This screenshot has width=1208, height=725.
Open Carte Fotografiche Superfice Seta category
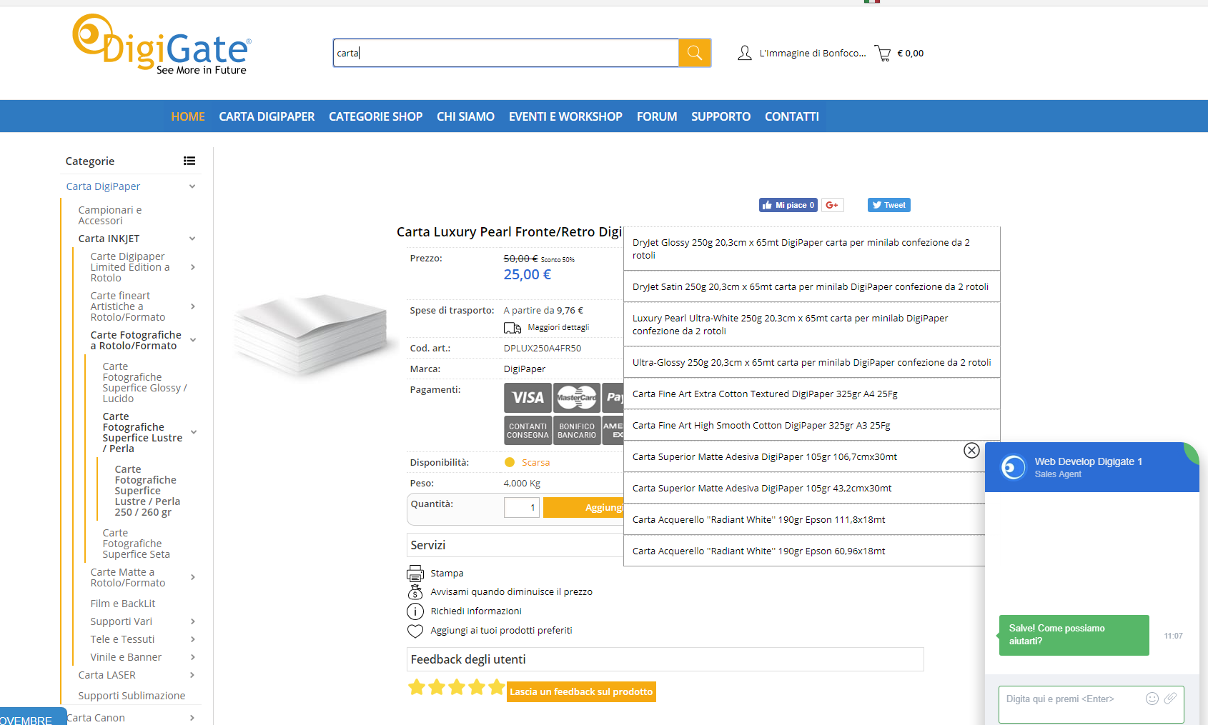(x=136, y=544)
